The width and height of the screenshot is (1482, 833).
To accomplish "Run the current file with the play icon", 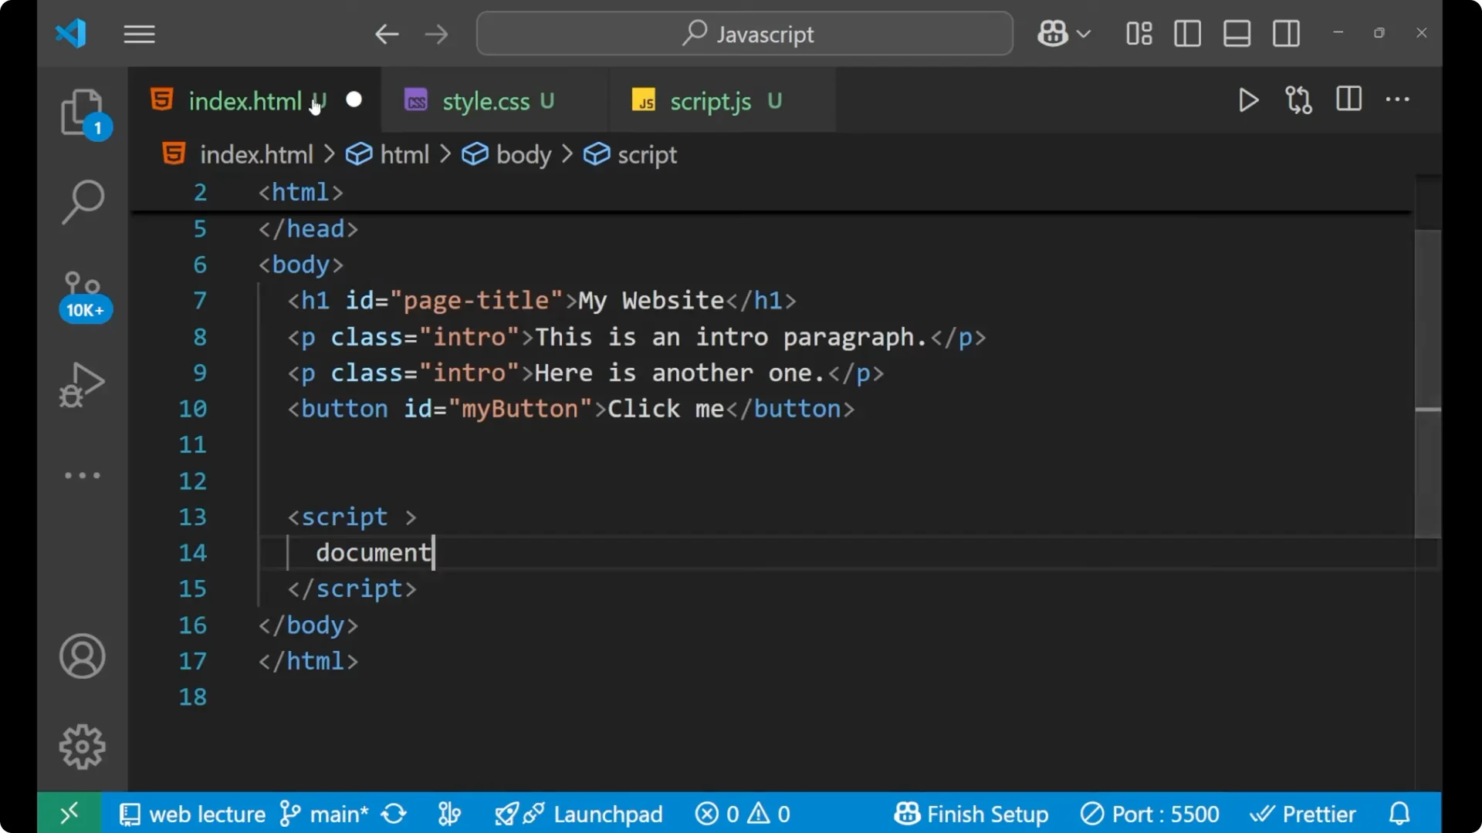I will click(1248, 100).
